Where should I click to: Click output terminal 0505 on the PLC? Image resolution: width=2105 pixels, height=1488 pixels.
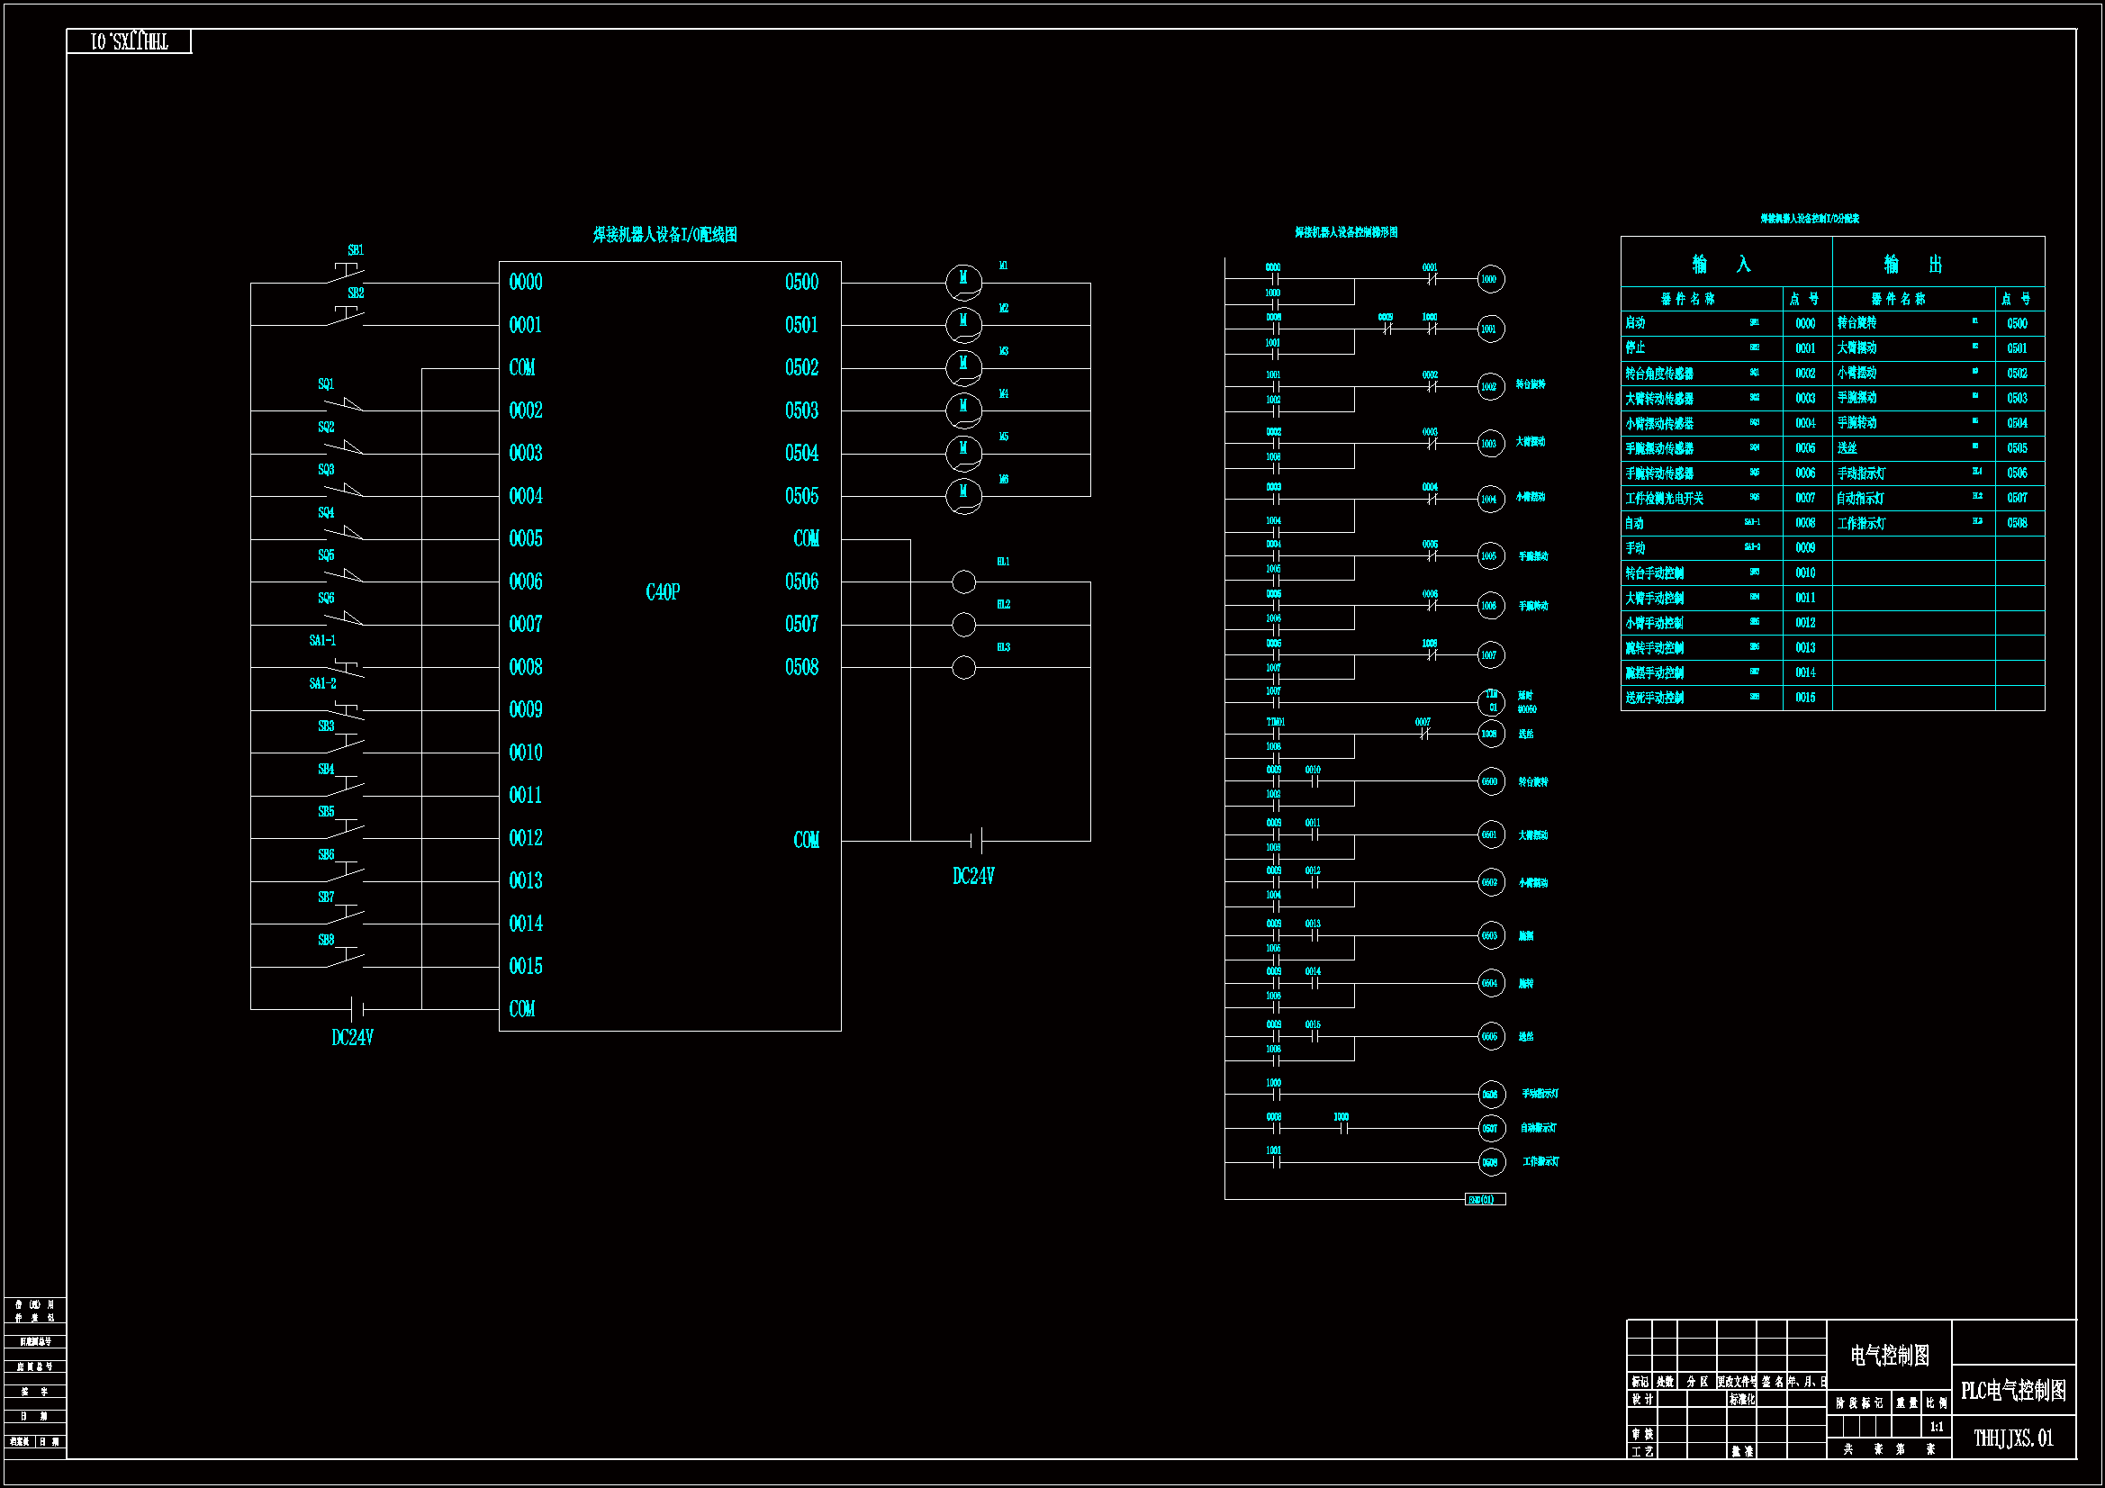tap(801, 496)
